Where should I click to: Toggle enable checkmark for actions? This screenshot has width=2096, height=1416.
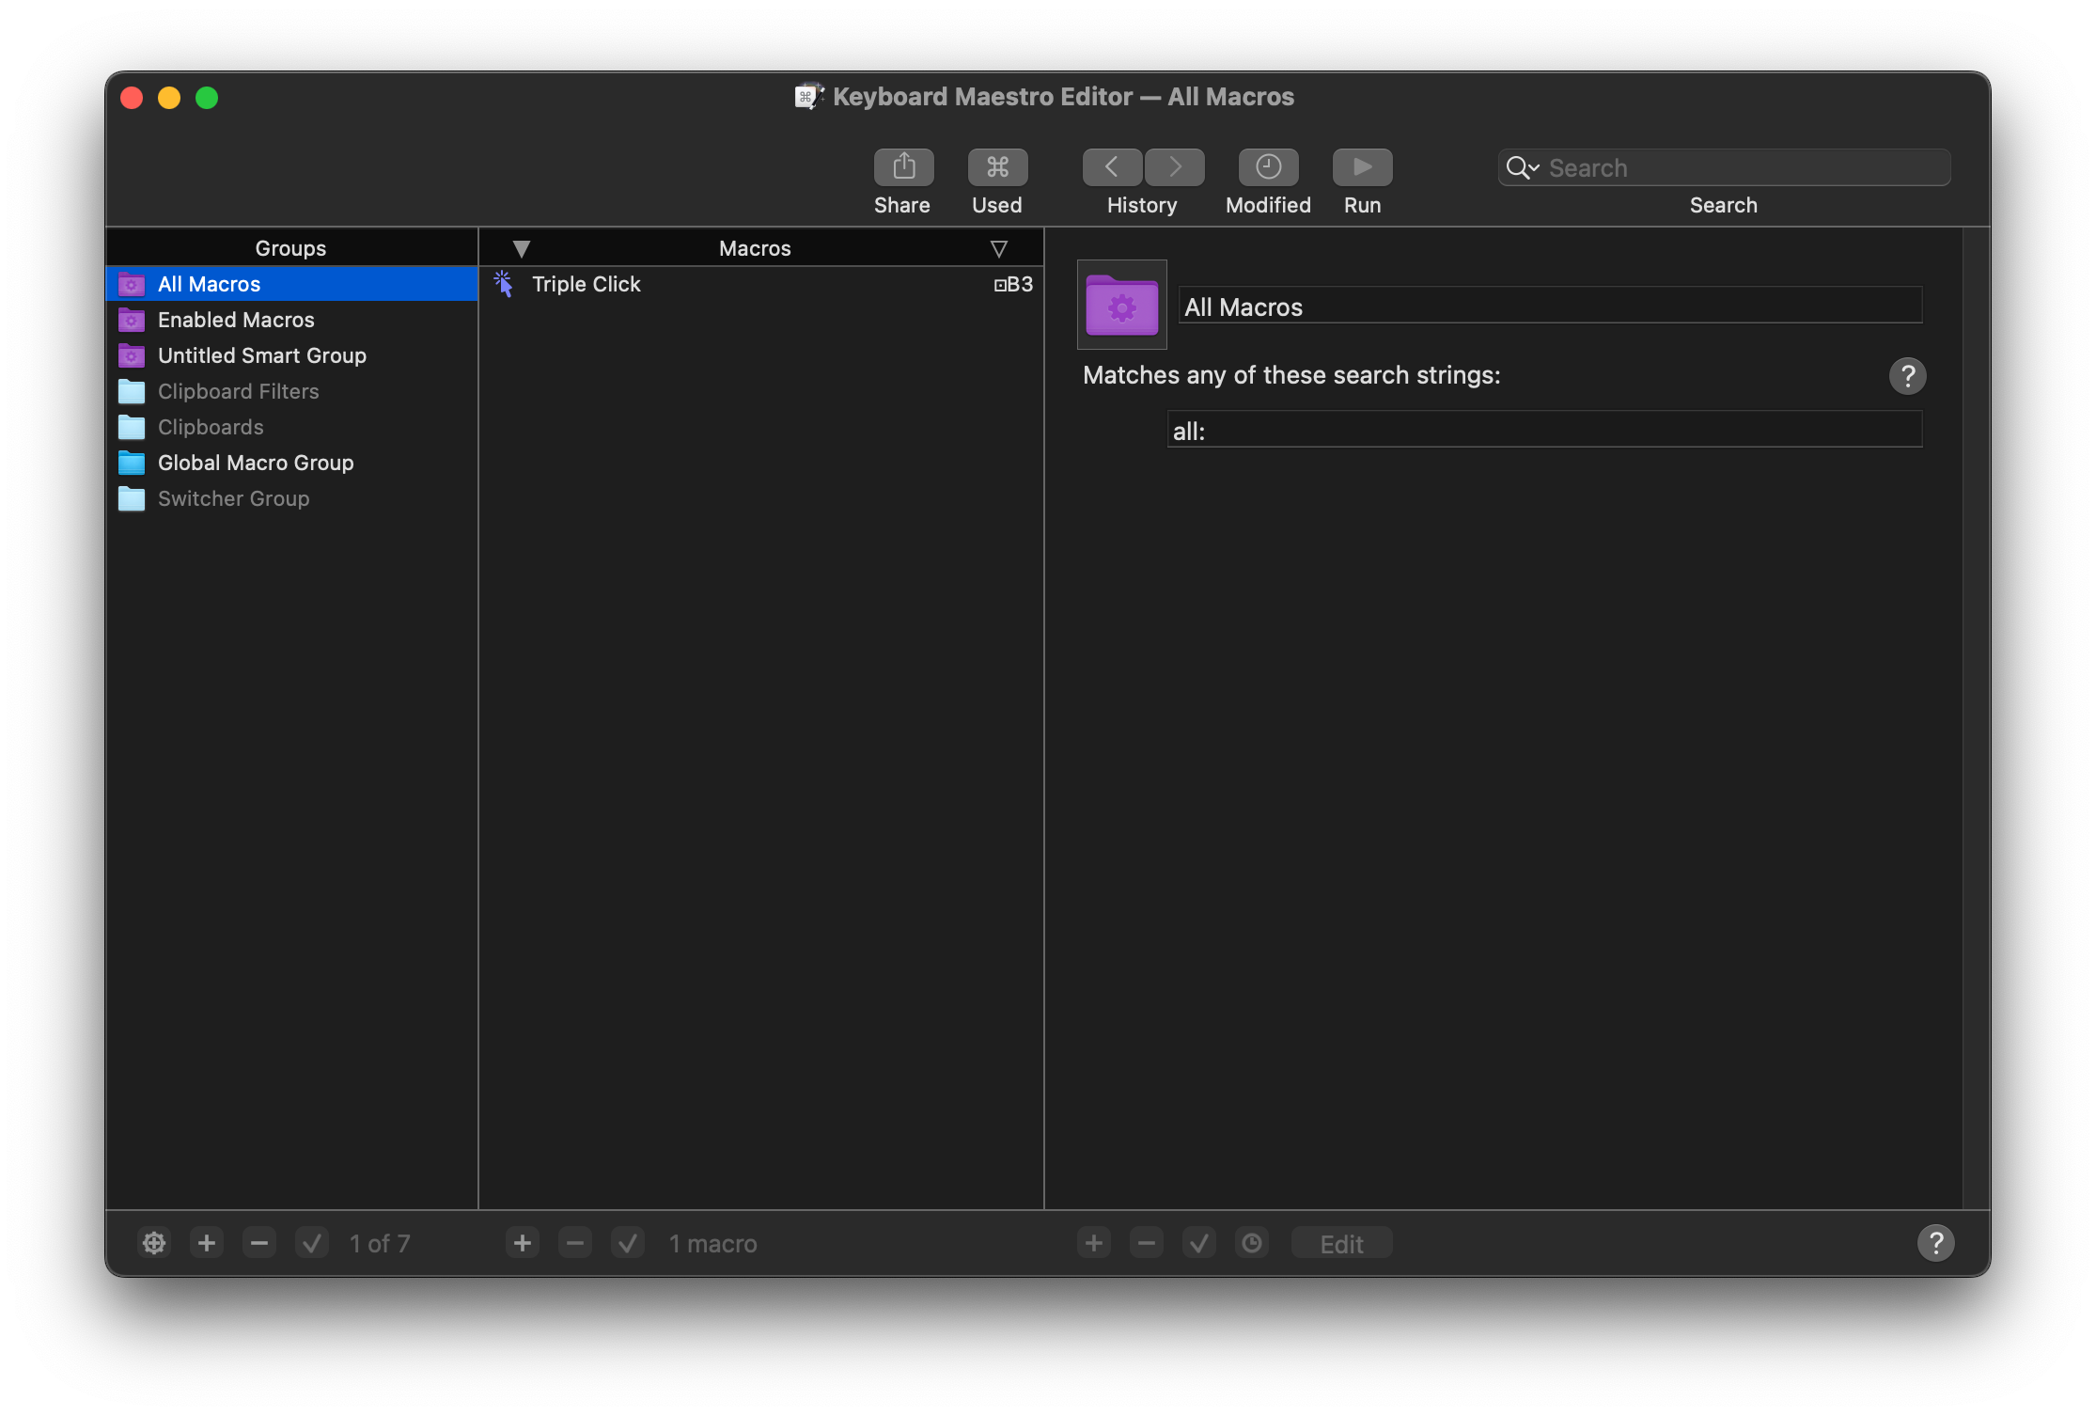point(1199,1243)
